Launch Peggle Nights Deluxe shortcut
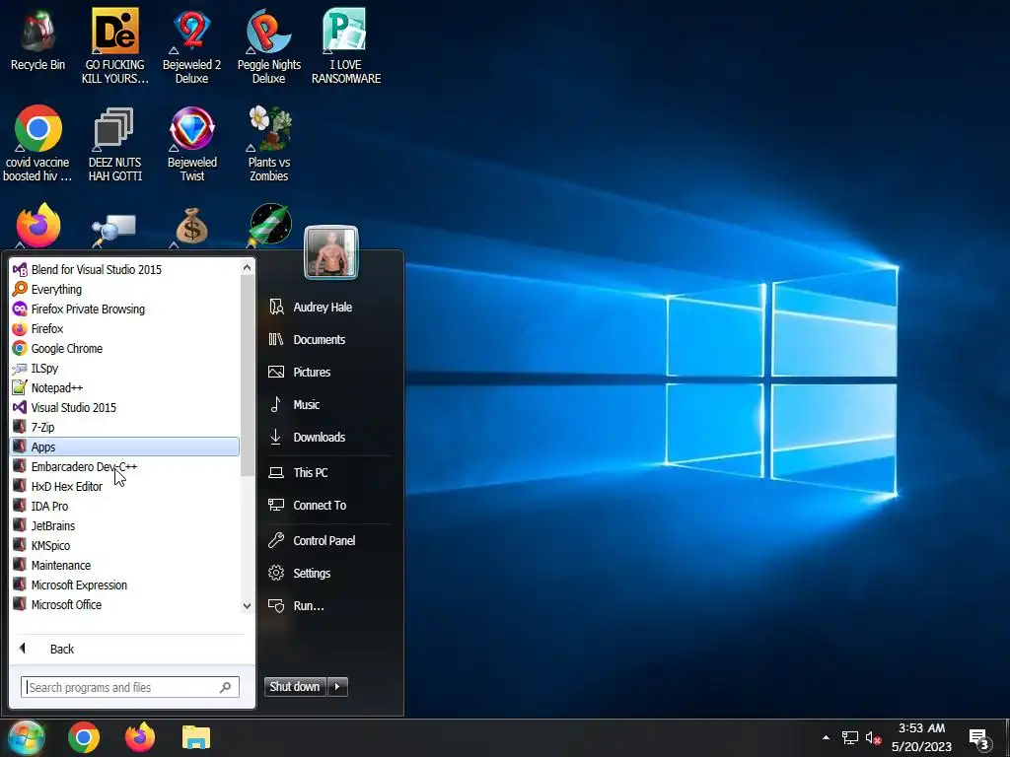 tap(268, 46)
